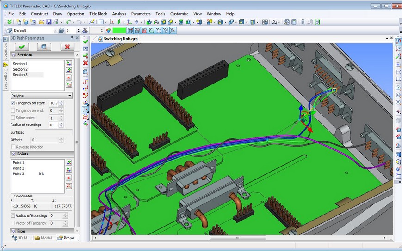
Task: Click the Undo arrow icon
Action: tap(68, 22)
